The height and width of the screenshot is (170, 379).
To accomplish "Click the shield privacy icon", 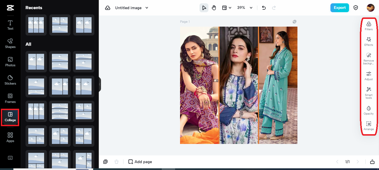I will 356,8.
